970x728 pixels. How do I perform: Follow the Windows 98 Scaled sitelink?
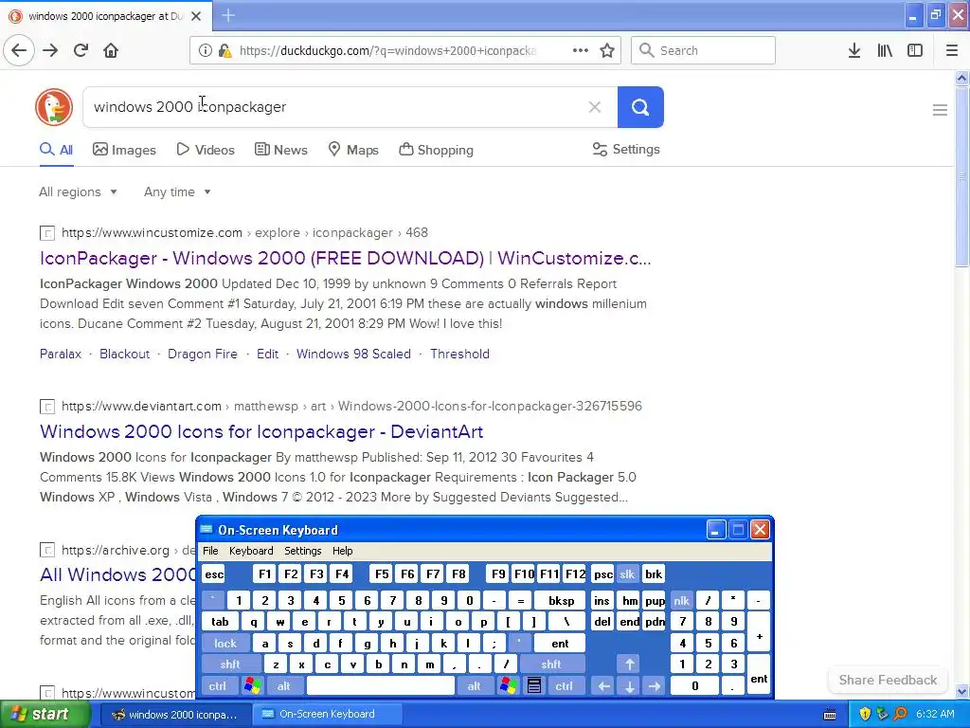point(353,355)
